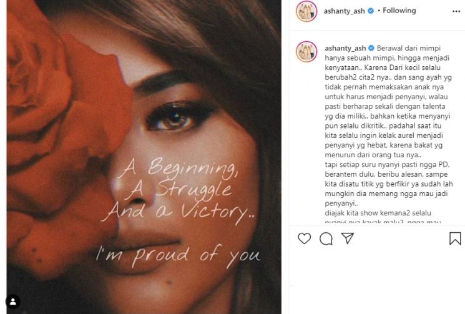Viewport: 465px width, 314px height.
Task: Open comments via the speech bubble icon
Action: coord(326,238)
